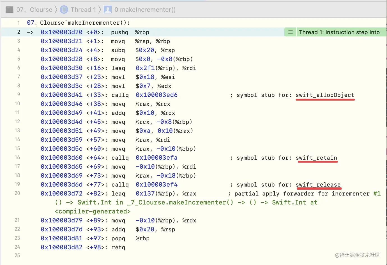Click operand 0x2f1(%rip), %rdi

coord(166,68)
